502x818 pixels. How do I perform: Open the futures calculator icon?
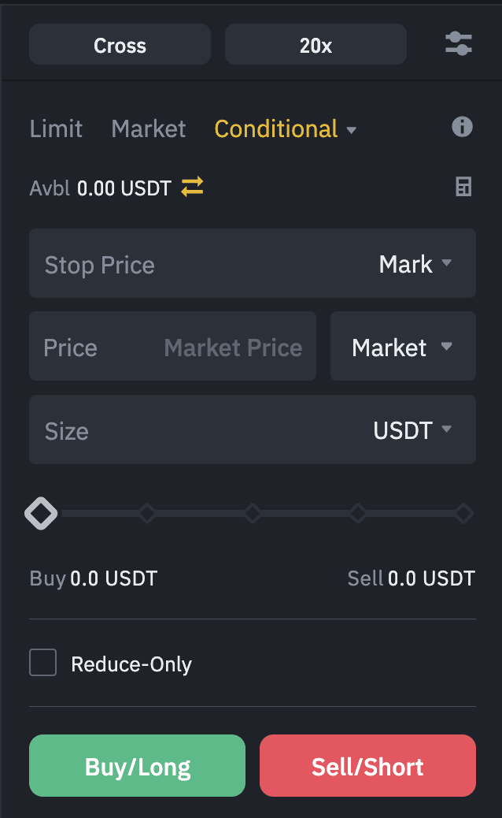pos(463,187)
